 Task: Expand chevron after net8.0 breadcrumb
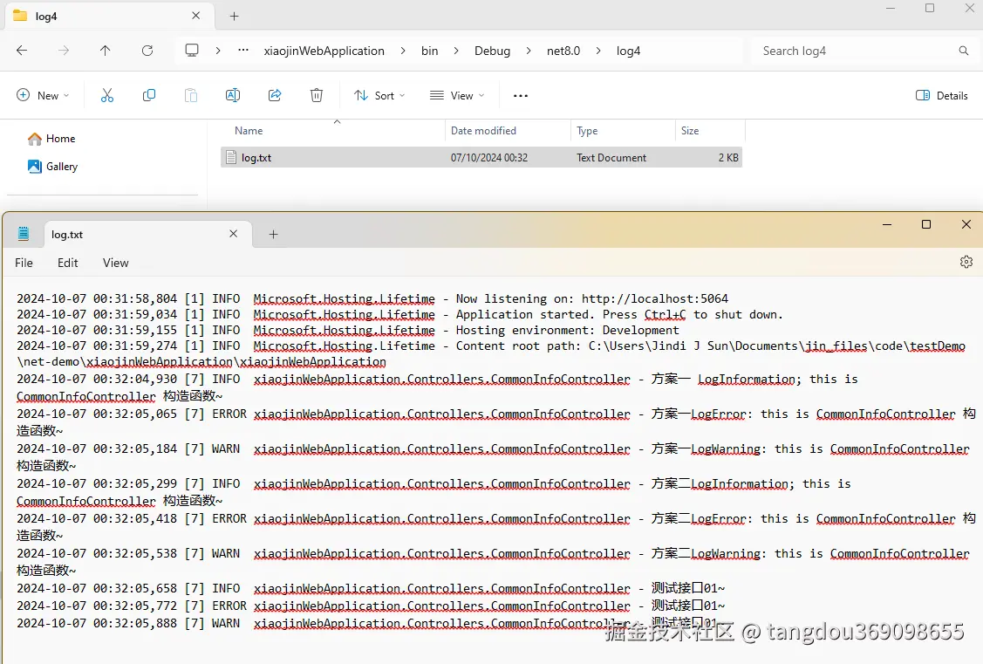pos(598,51)
